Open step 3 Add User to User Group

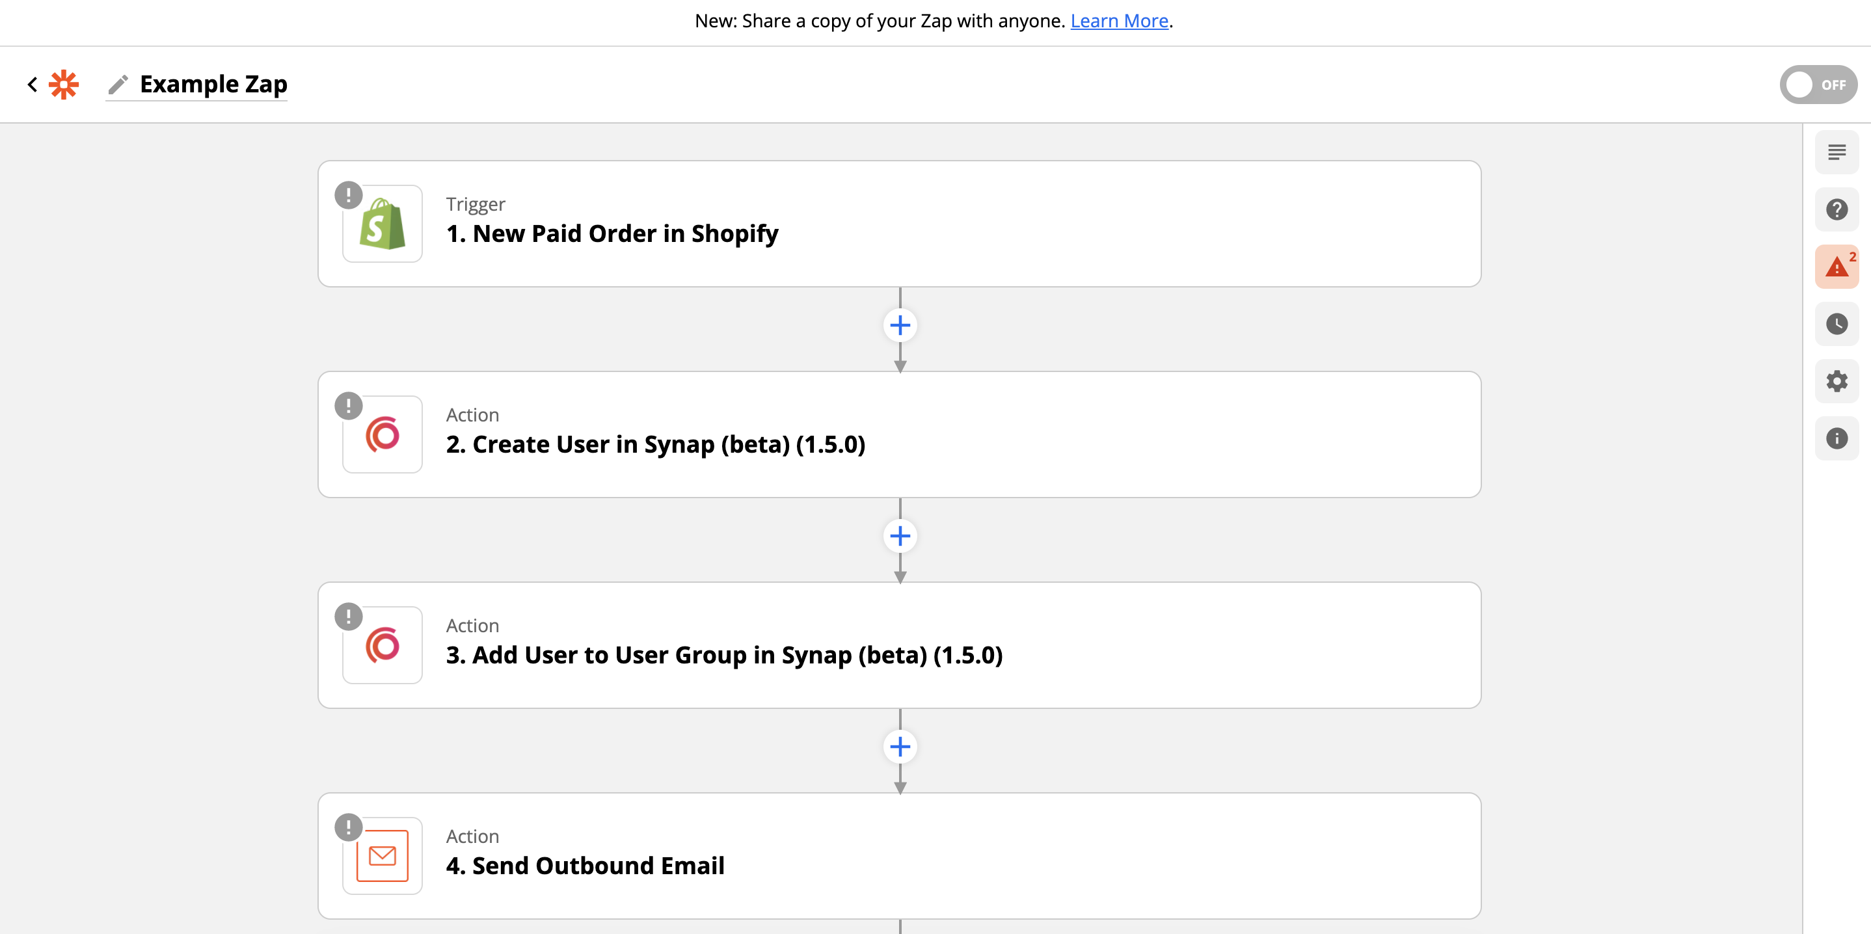tap(899, 645)
